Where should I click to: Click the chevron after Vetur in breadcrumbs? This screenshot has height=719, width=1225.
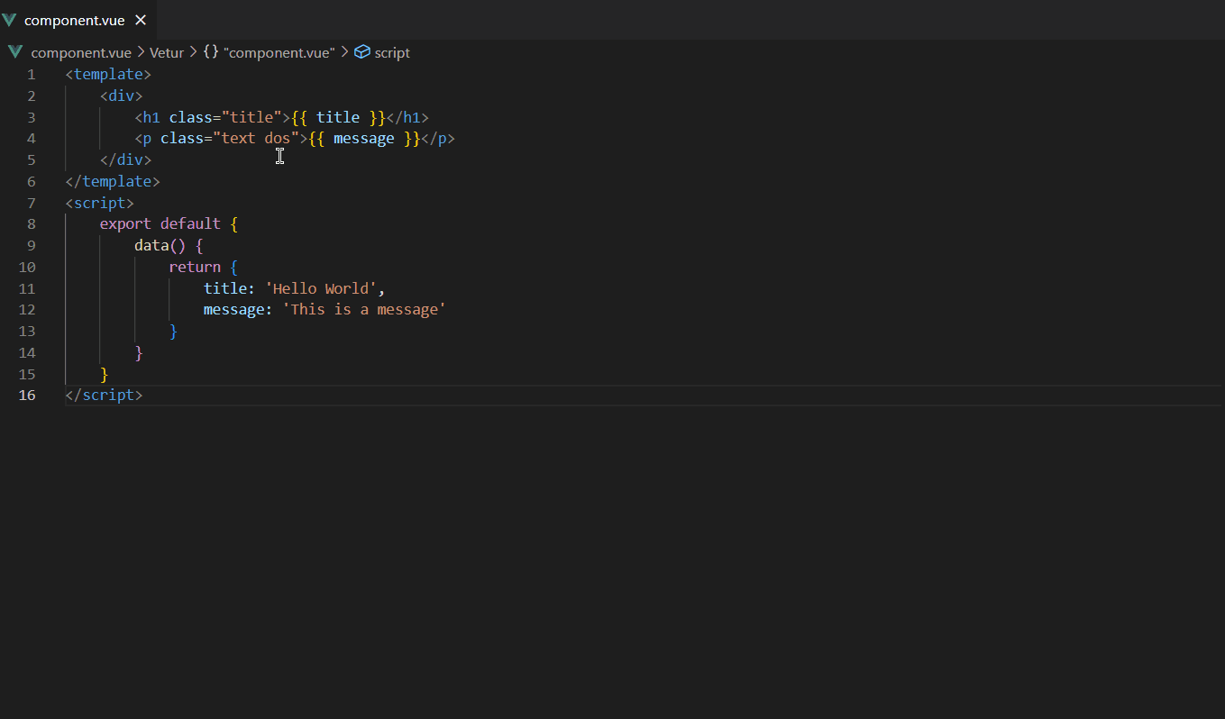[192, 51]
